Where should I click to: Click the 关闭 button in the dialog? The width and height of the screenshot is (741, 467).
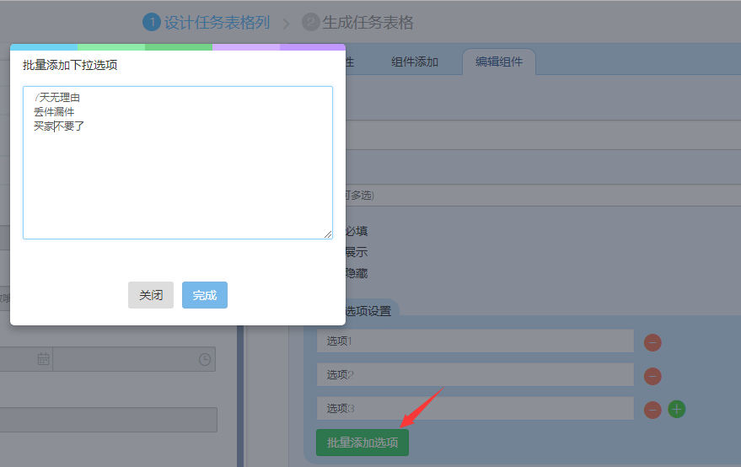click(x=151, y=295)
